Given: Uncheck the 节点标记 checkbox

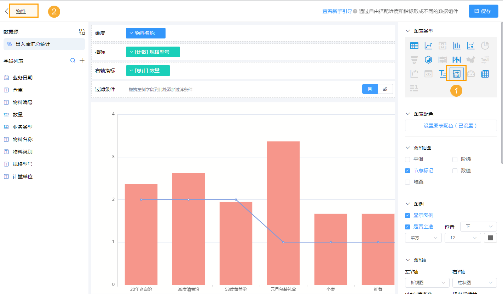Looking at the screenshot, I should pyautogui.click(x=407, y=171).
